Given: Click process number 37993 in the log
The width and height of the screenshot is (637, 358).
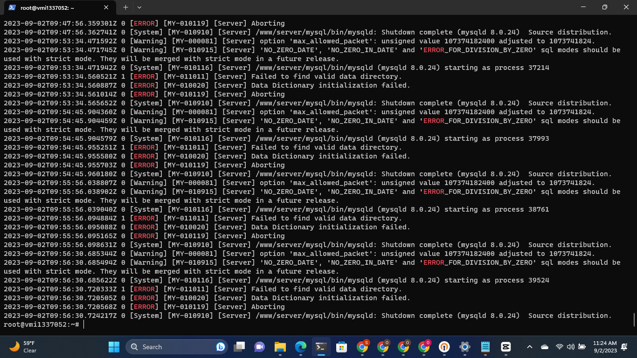Looking at the screenshot, I should pos(539,138).
